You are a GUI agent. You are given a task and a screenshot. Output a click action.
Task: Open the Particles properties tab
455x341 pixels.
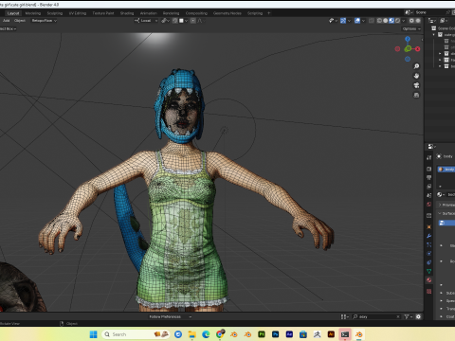coord(429,244)
